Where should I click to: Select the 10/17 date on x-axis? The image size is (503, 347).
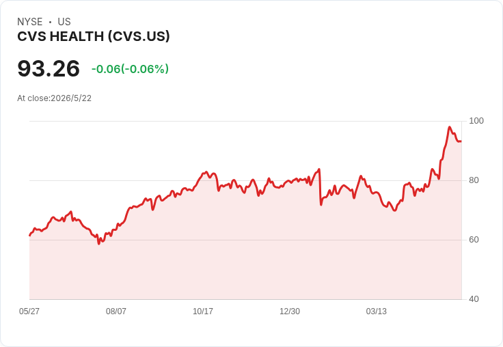(203, 311)
